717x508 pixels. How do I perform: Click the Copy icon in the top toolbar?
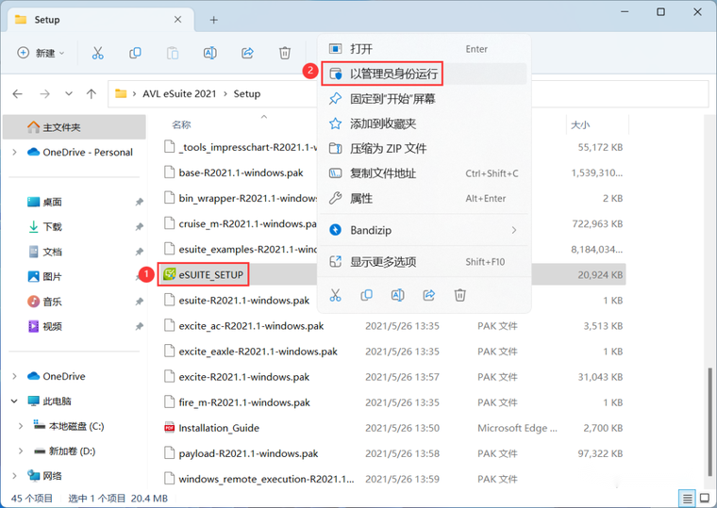coord(135,53)
